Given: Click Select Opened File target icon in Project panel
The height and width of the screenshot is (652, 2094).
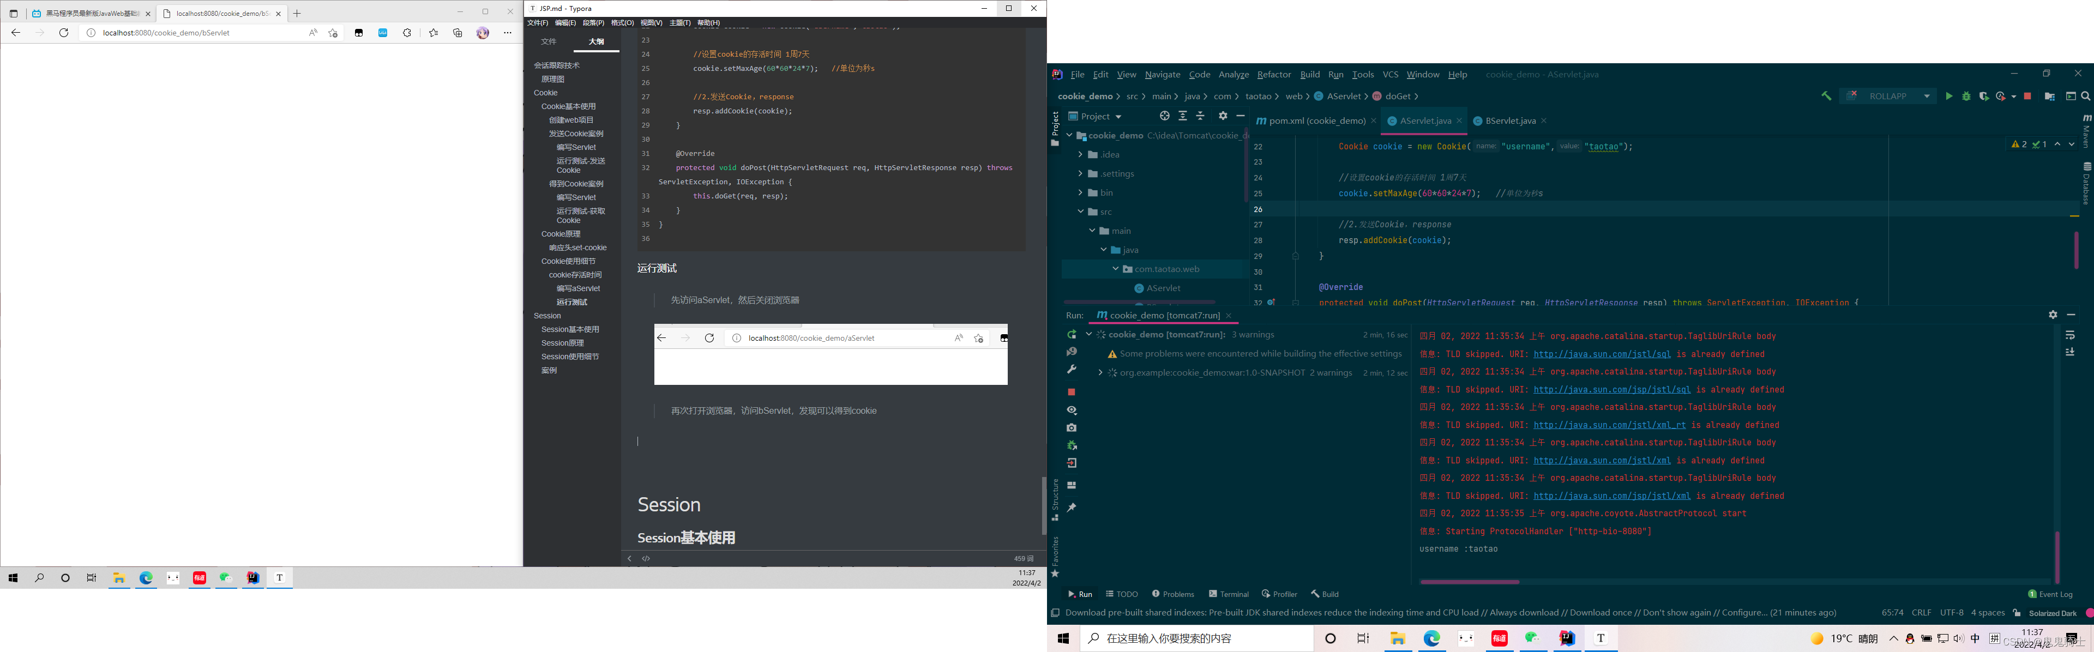Looking at the screenshot, I should [1164, 116].
